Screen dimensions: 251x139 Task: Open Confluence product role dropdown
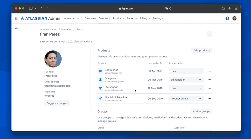pyautogui.click(x=186, y=71)
